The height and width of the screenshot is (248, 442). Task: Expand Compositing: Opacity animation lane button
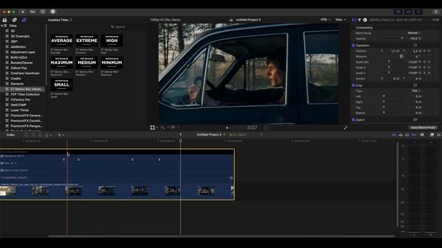[x=231, y=178]
